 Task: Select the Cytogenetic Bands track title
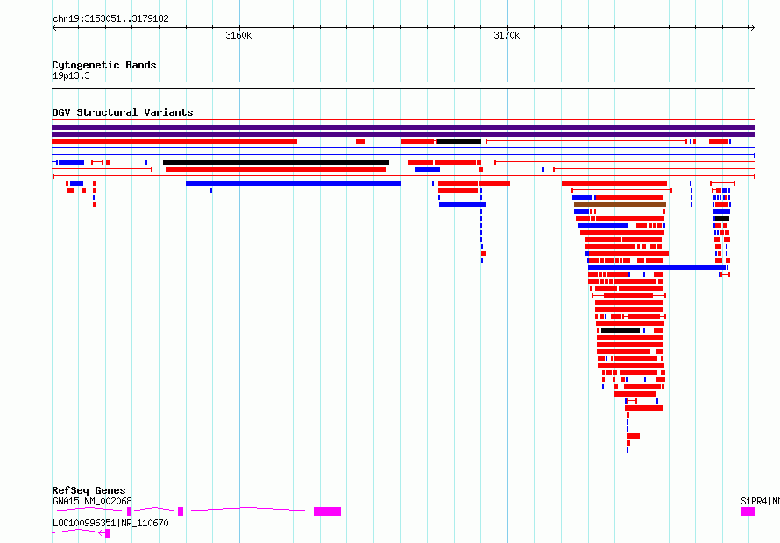tap(104, 65)
